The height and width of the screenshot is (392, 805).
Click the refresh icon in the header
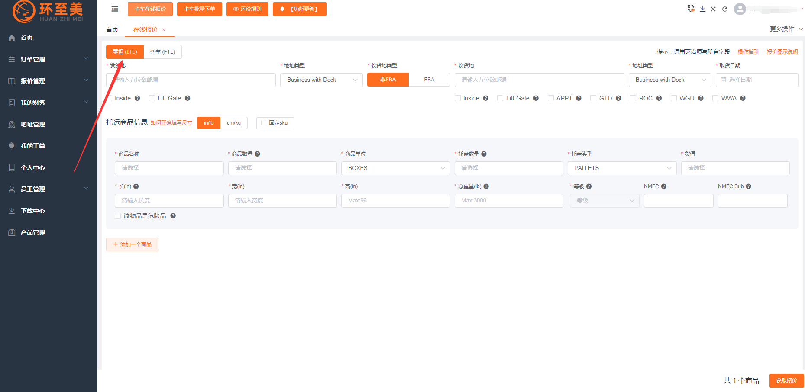[x=724, y=9]
